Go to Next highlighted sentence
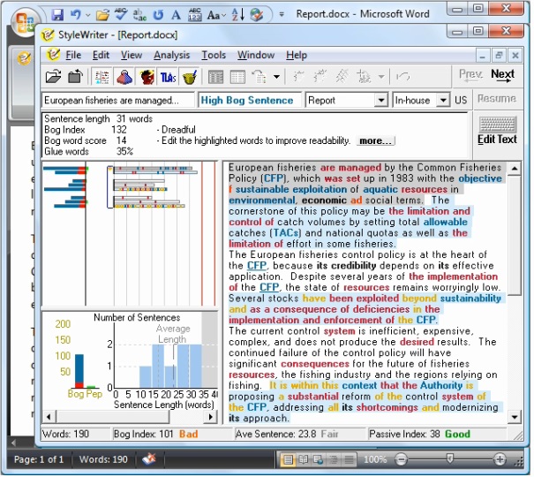The height and width of the screenshot is (477, 534). (x=502, y=75)
